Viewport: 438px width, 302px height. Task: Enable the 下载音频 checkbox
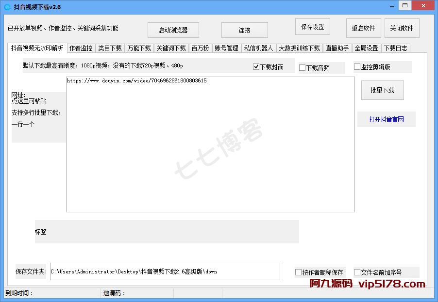click(302, 68)
